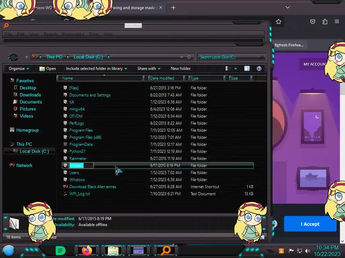Click the Download Black Alien extras shortcut icon
Image resolution: width=345 pixels, height=258 pixels.
coord(65,186)
